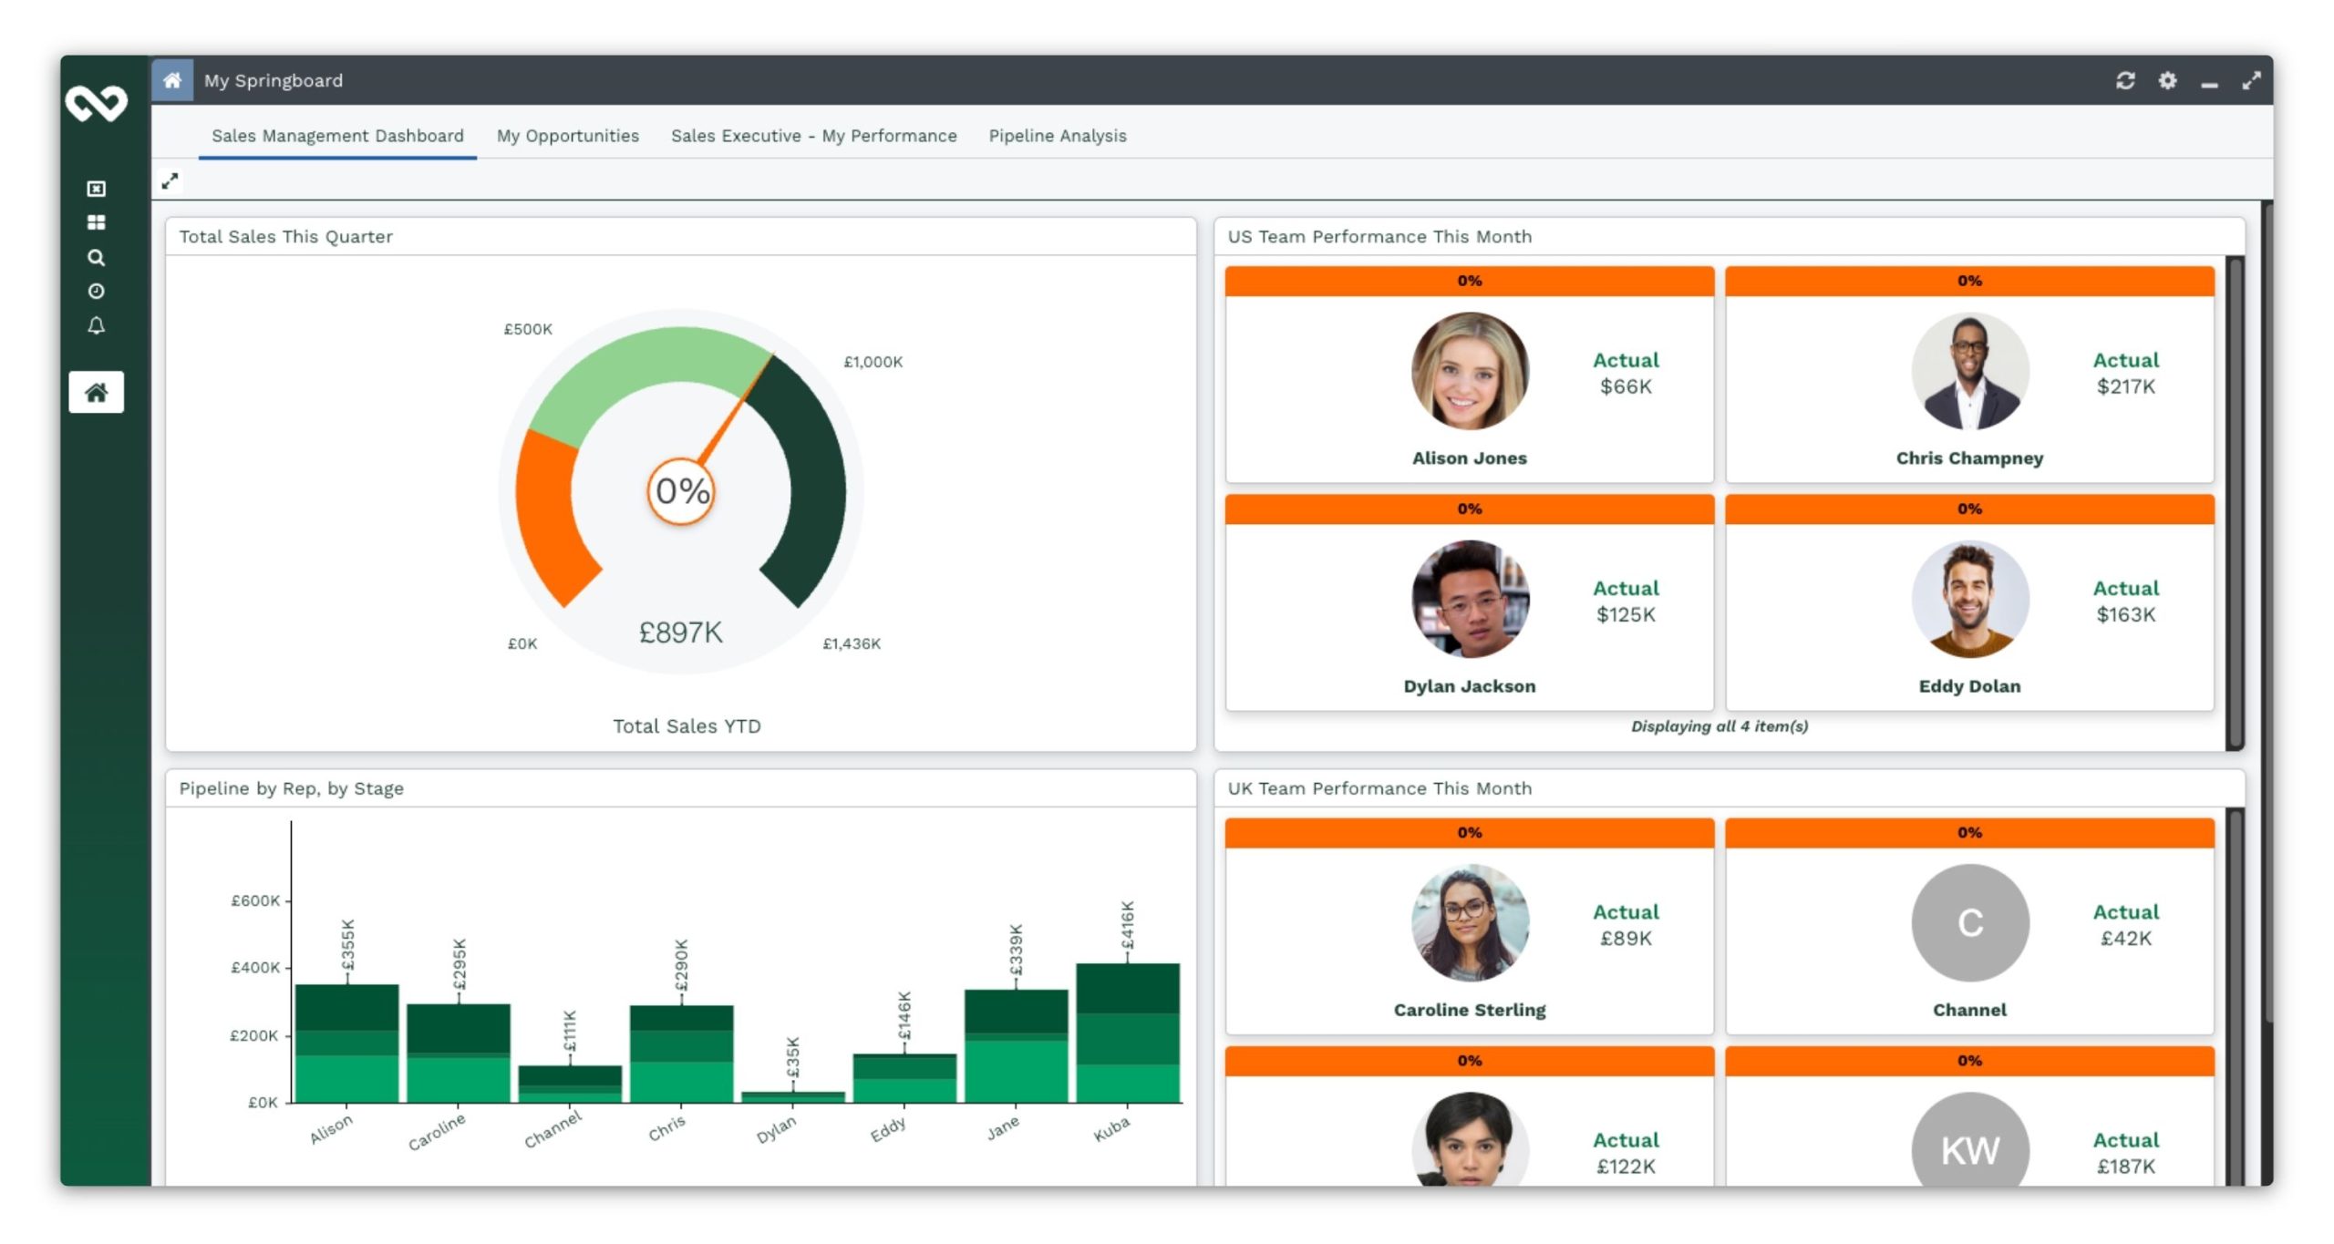The width and height of the screenshot is (2334, 1244).
Task: Expand dashboard using small arrows below tabs
Action: [x=170, y=181]
